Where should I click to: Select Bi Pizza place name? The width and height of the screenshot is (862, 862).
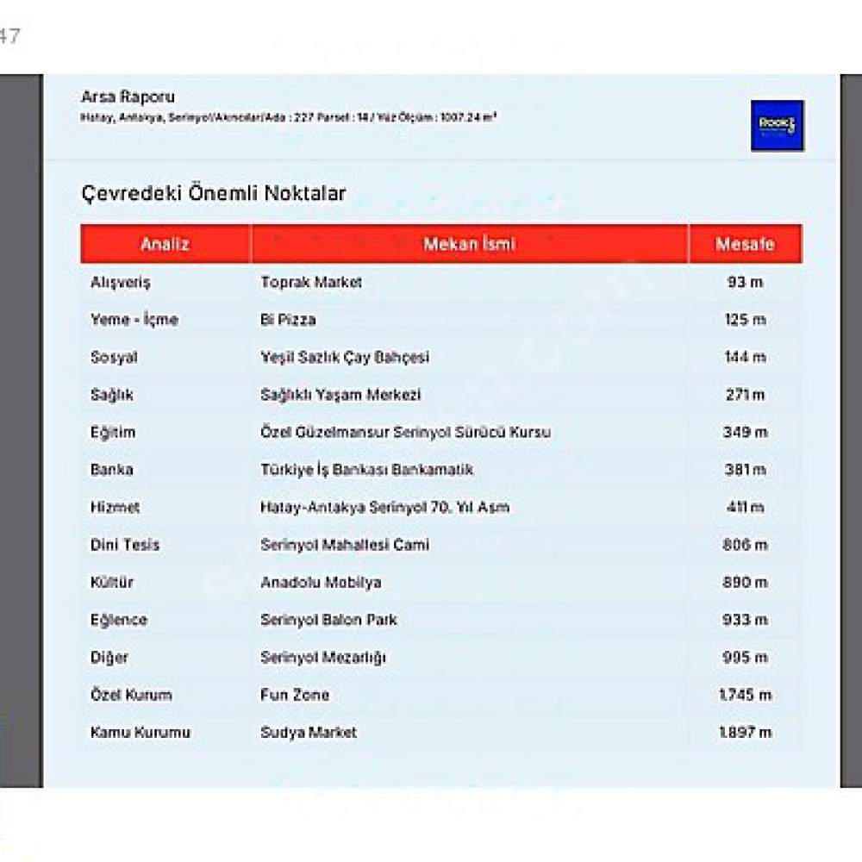tap(288, 320)
